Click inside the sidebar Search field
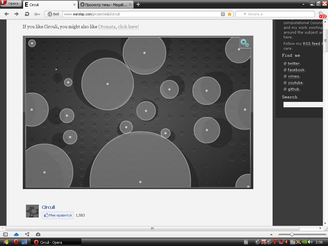 [303, 105]
